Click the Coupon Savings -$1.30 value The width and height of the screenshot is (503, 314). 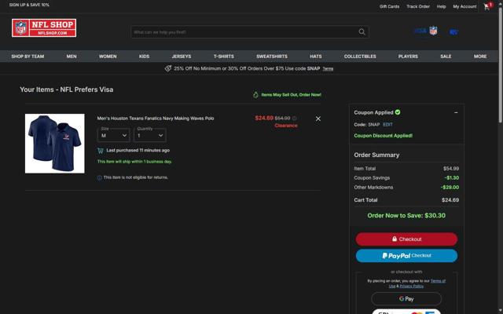click(452, 178)
